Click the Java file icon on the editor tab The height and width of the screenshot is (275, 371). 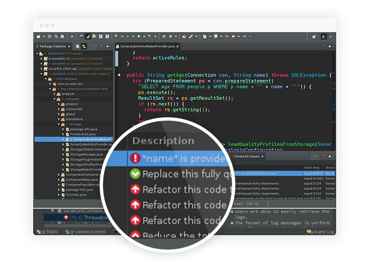click(x=117, y=46)
